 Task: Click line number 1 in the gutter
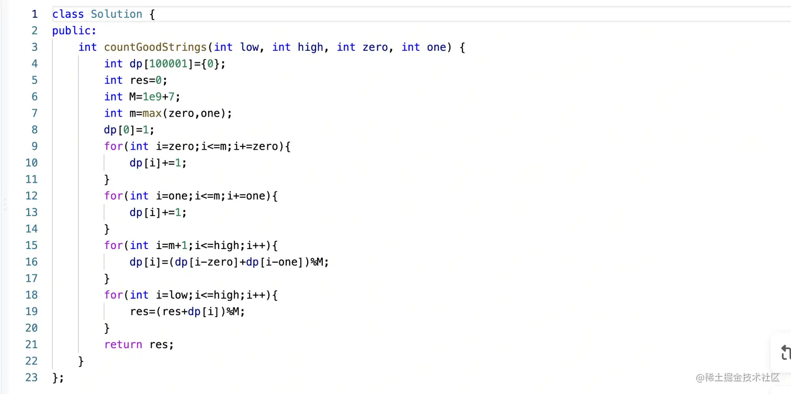tap(35, 14)
